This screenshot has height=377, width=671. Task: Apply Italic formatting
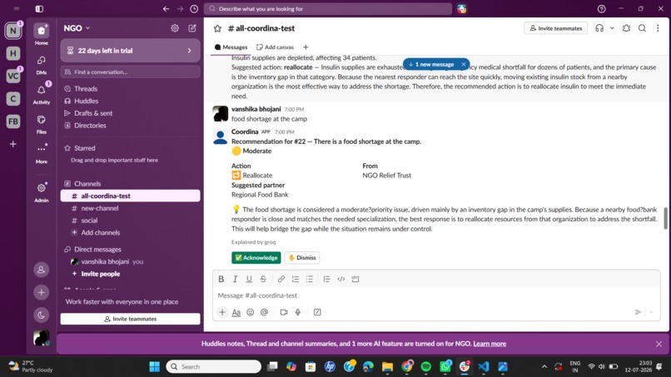coord(235,279)
